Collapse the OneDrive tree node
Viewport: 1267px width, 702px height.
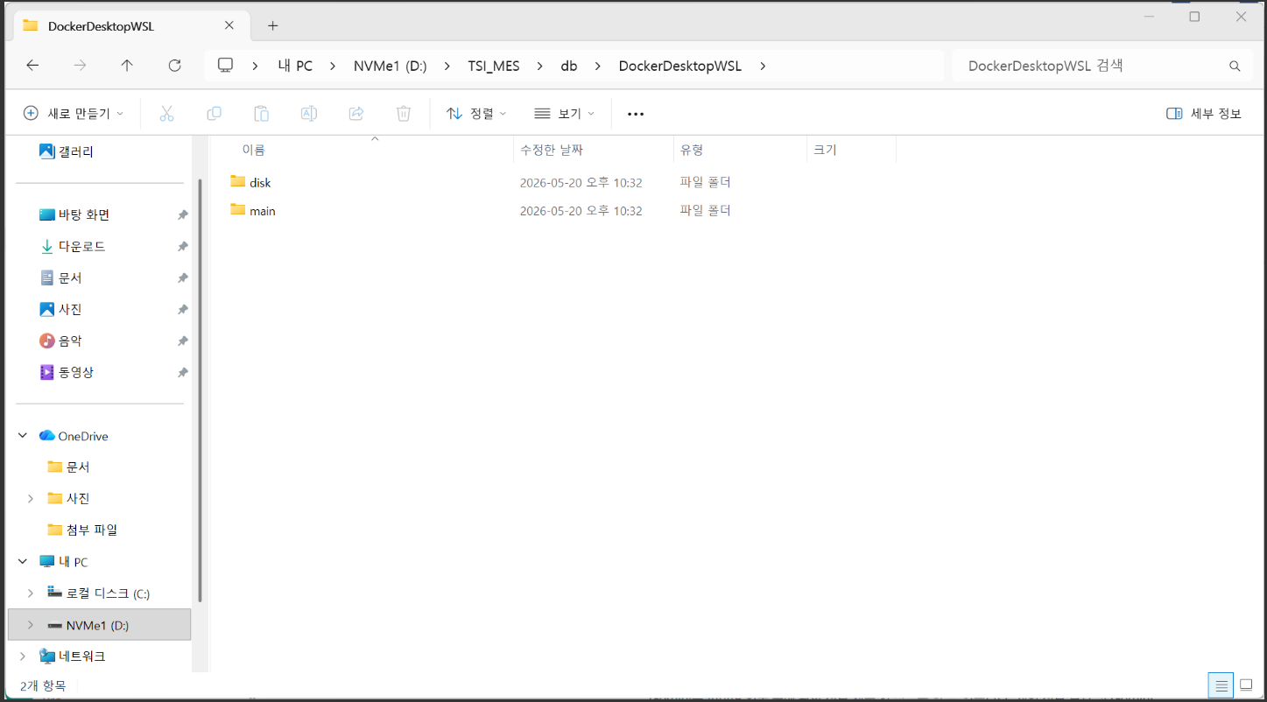click(x=23, y=436)
